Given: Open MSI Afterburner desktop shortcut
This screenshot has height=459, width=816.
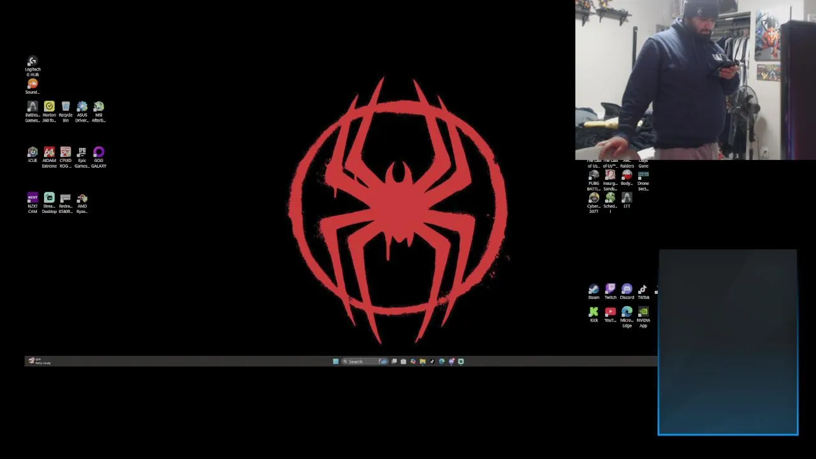Looking at the screenshot, I should [x=99, y=112].
